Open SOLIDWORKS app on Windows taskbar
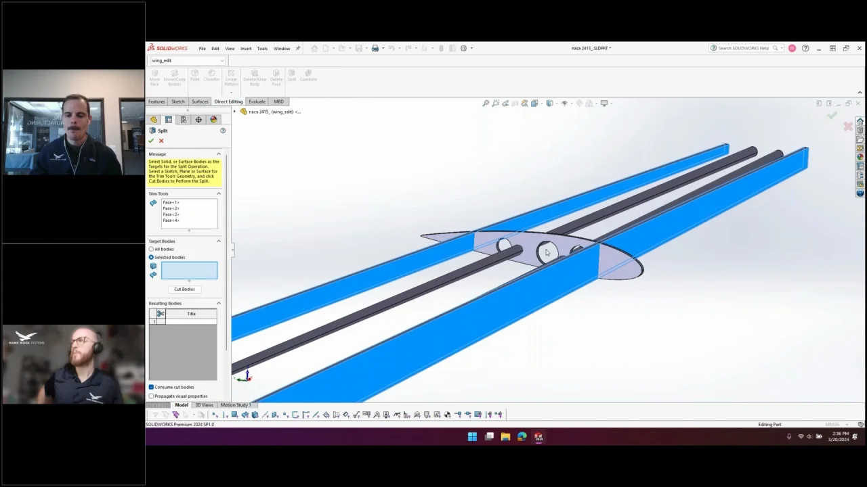 [538, 437]
